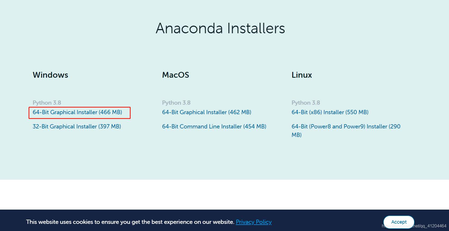Click the MacOS column heading
The height and width of the screenshot is (231, 449).
point(176,75)
